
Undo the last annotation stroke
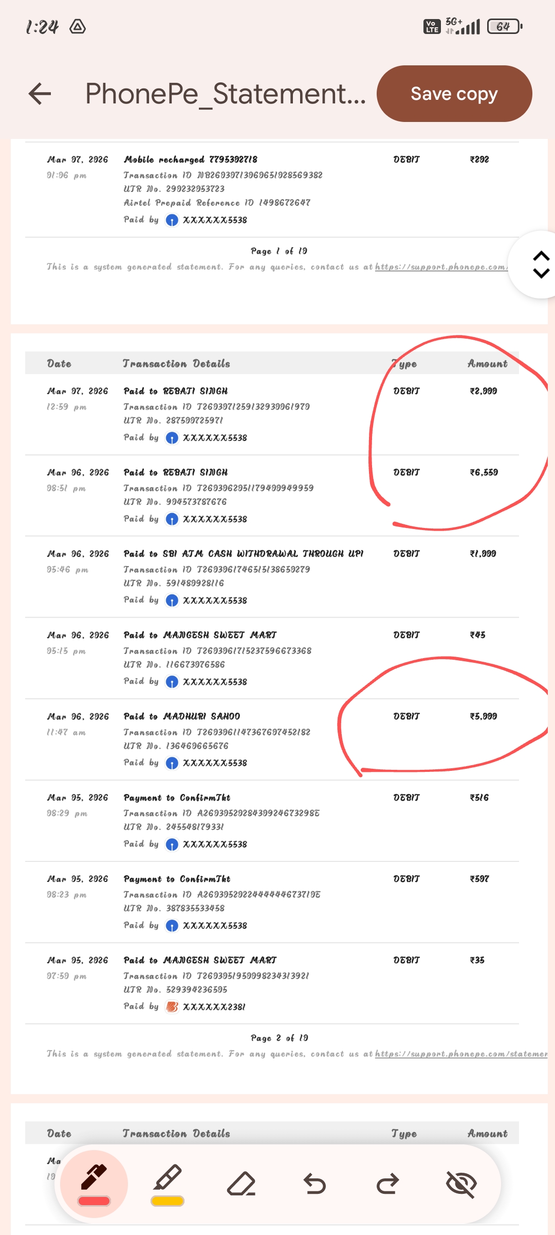314,1184
